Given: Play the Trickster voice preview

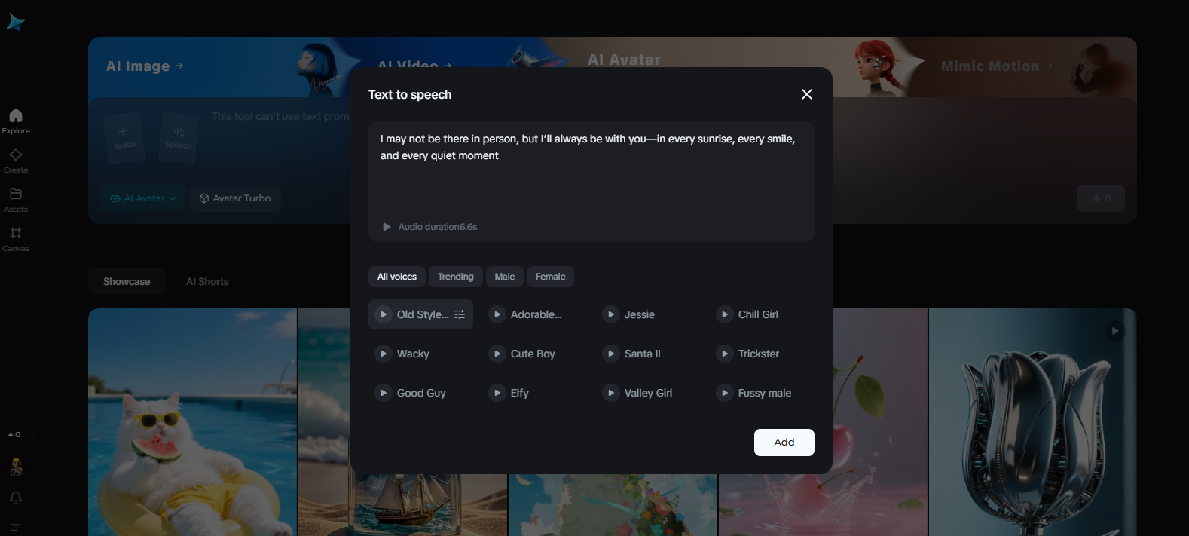Looking at the screenshot, I should pyautogui.click(x=725, y=354).
